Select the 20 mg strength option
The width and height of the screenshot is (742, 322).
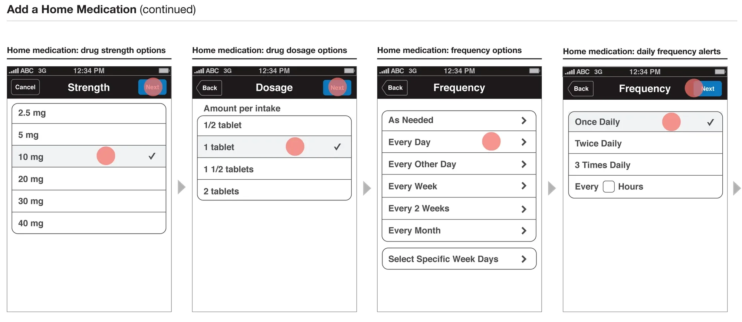point(89,179)
